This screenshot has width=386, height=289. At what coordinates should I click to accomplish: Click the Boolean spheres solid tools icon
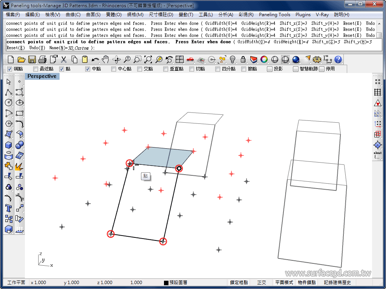20,145
